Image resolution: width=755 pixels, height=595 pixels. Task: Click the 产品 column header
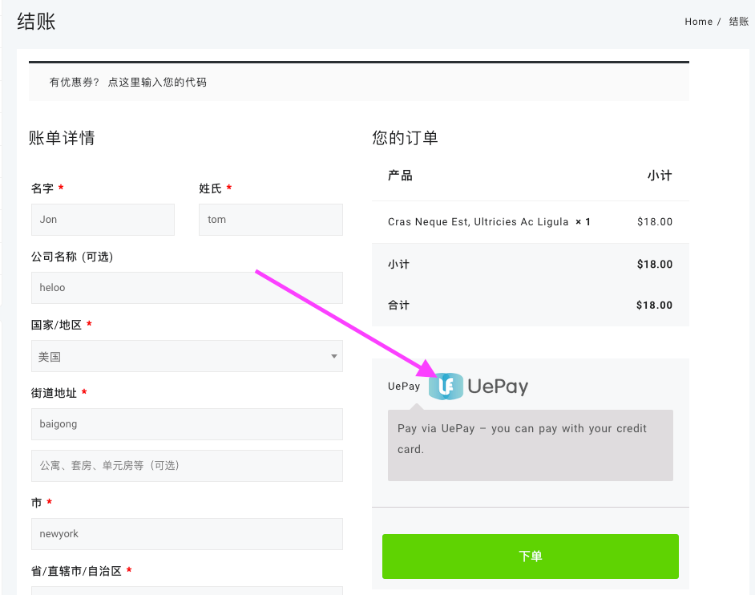[x=400, y=176]
